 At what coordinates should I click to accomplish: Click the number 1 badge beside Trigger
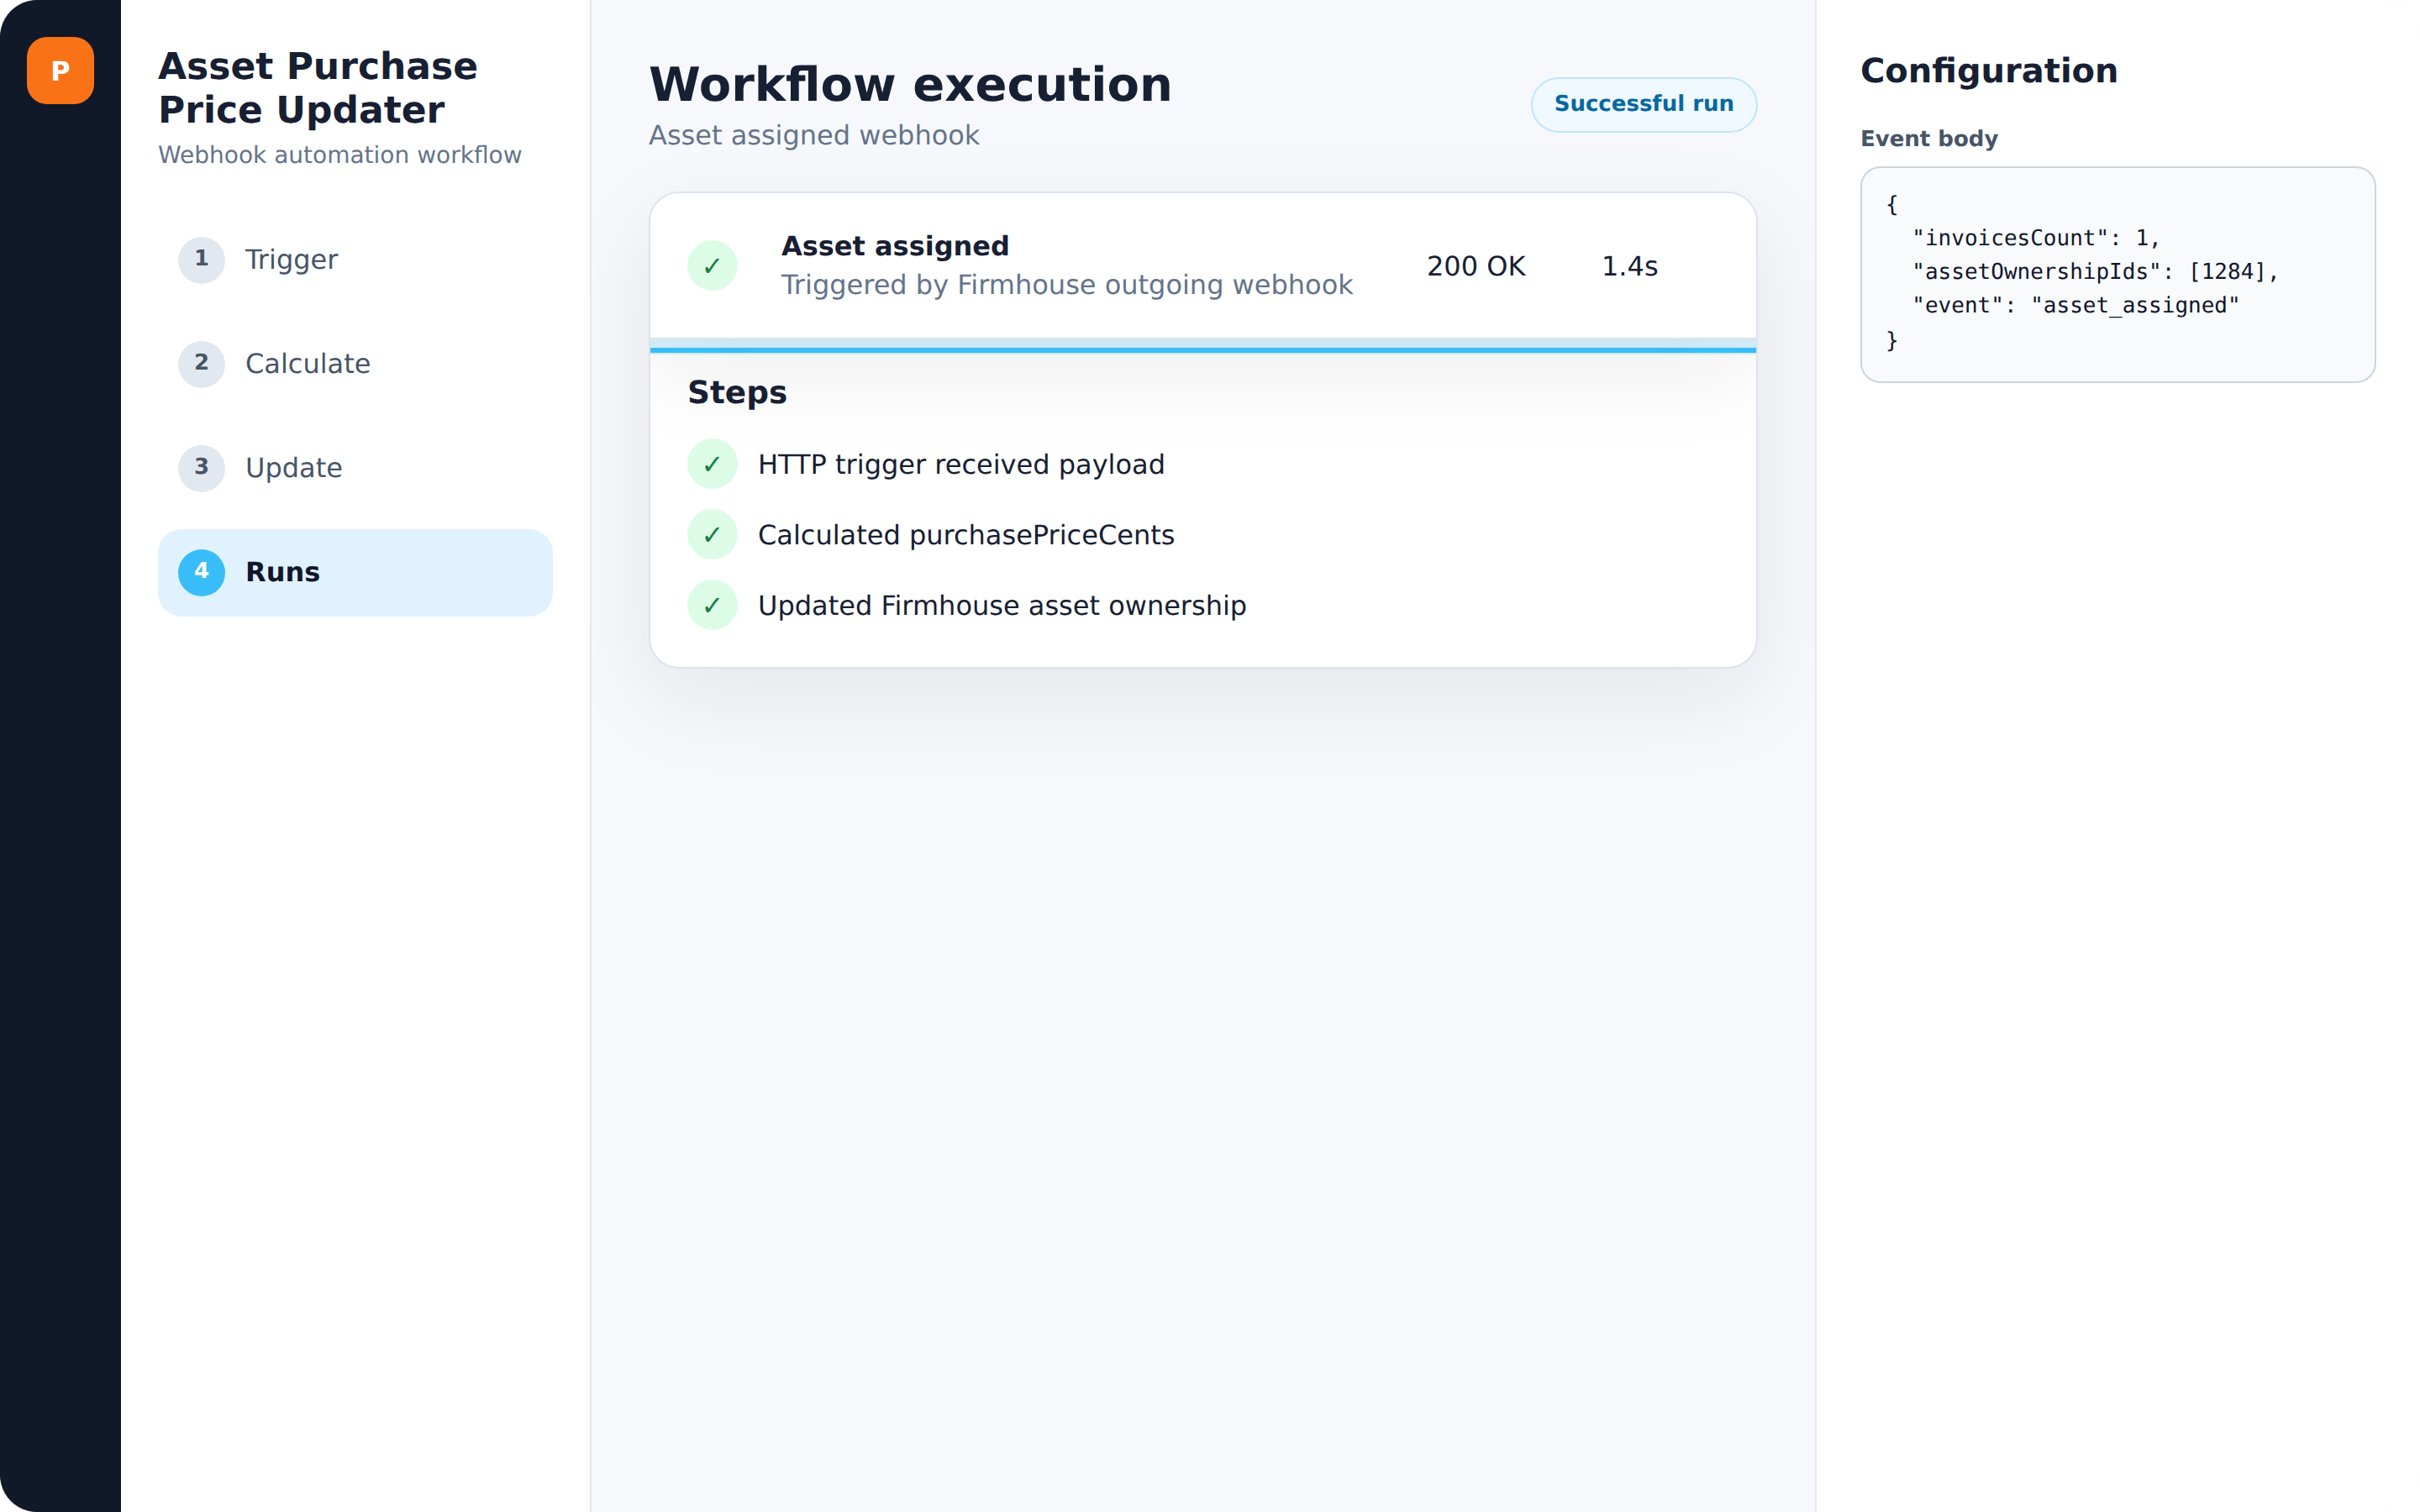[x=201, y=260]
